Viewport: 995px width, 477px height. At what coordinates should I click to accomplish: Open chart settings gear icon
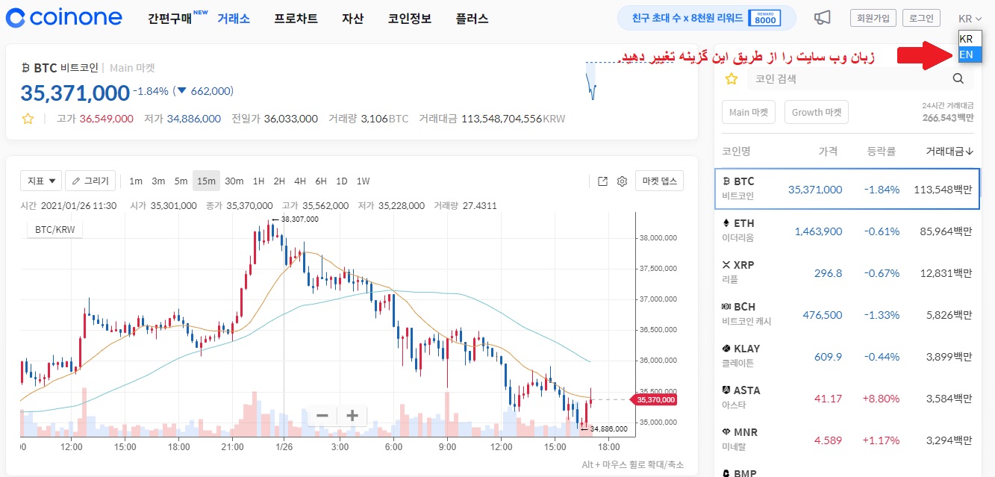coord(622,181)
